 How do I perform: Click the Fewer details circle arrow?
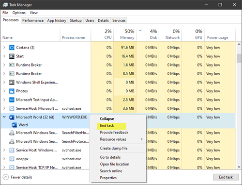(x=6, y=177)
